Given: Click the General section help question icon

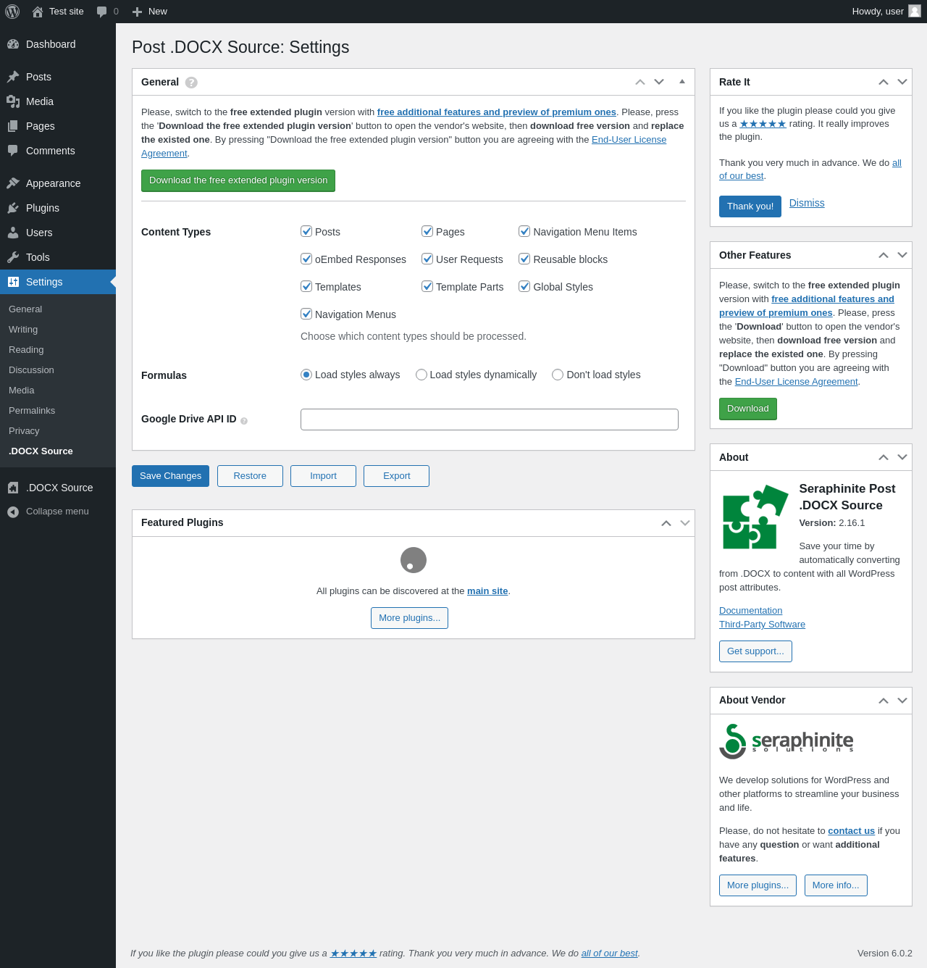Looking at the screenshot, I should tap(191, 83).
